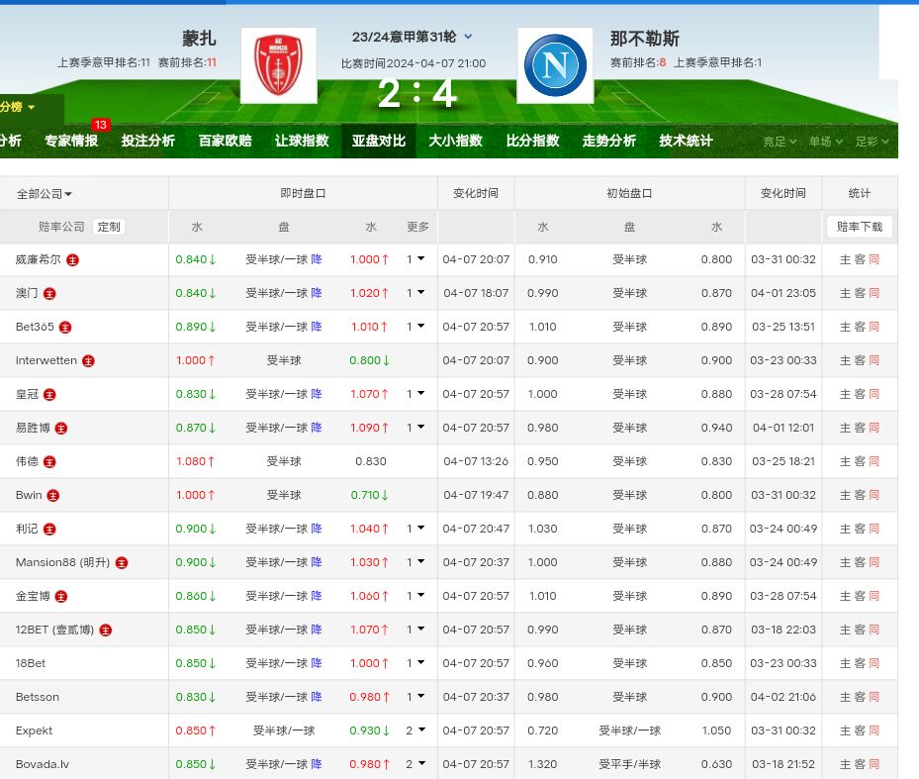Click the red 主 badge beside Interwetten
The height and width of the screenshot is (779, 919).
click(x=89, y=361)
